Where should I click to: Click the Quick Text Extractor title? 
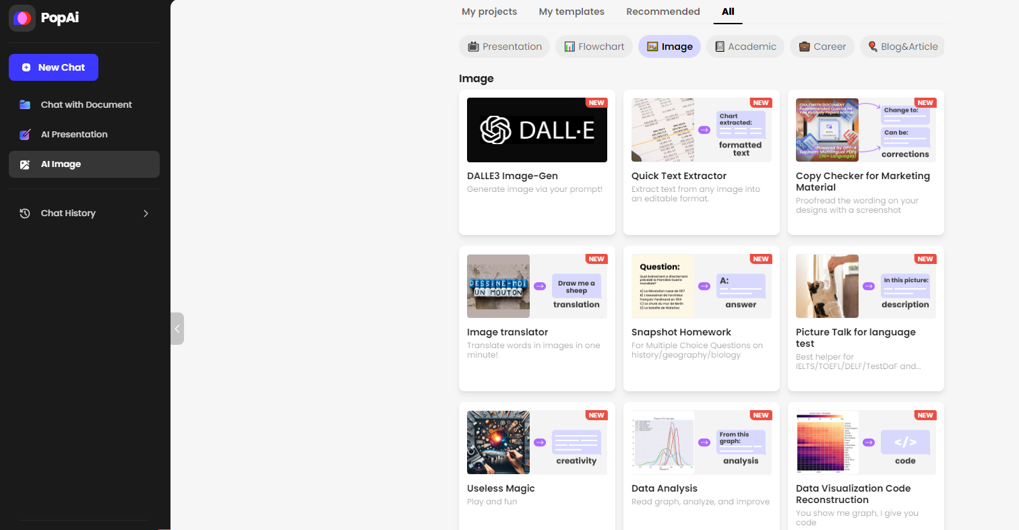(679, 176)
